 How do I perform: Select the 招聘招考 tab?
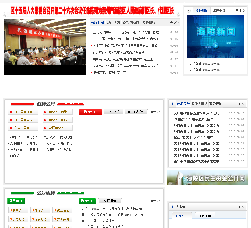click(x=205, y=216)
